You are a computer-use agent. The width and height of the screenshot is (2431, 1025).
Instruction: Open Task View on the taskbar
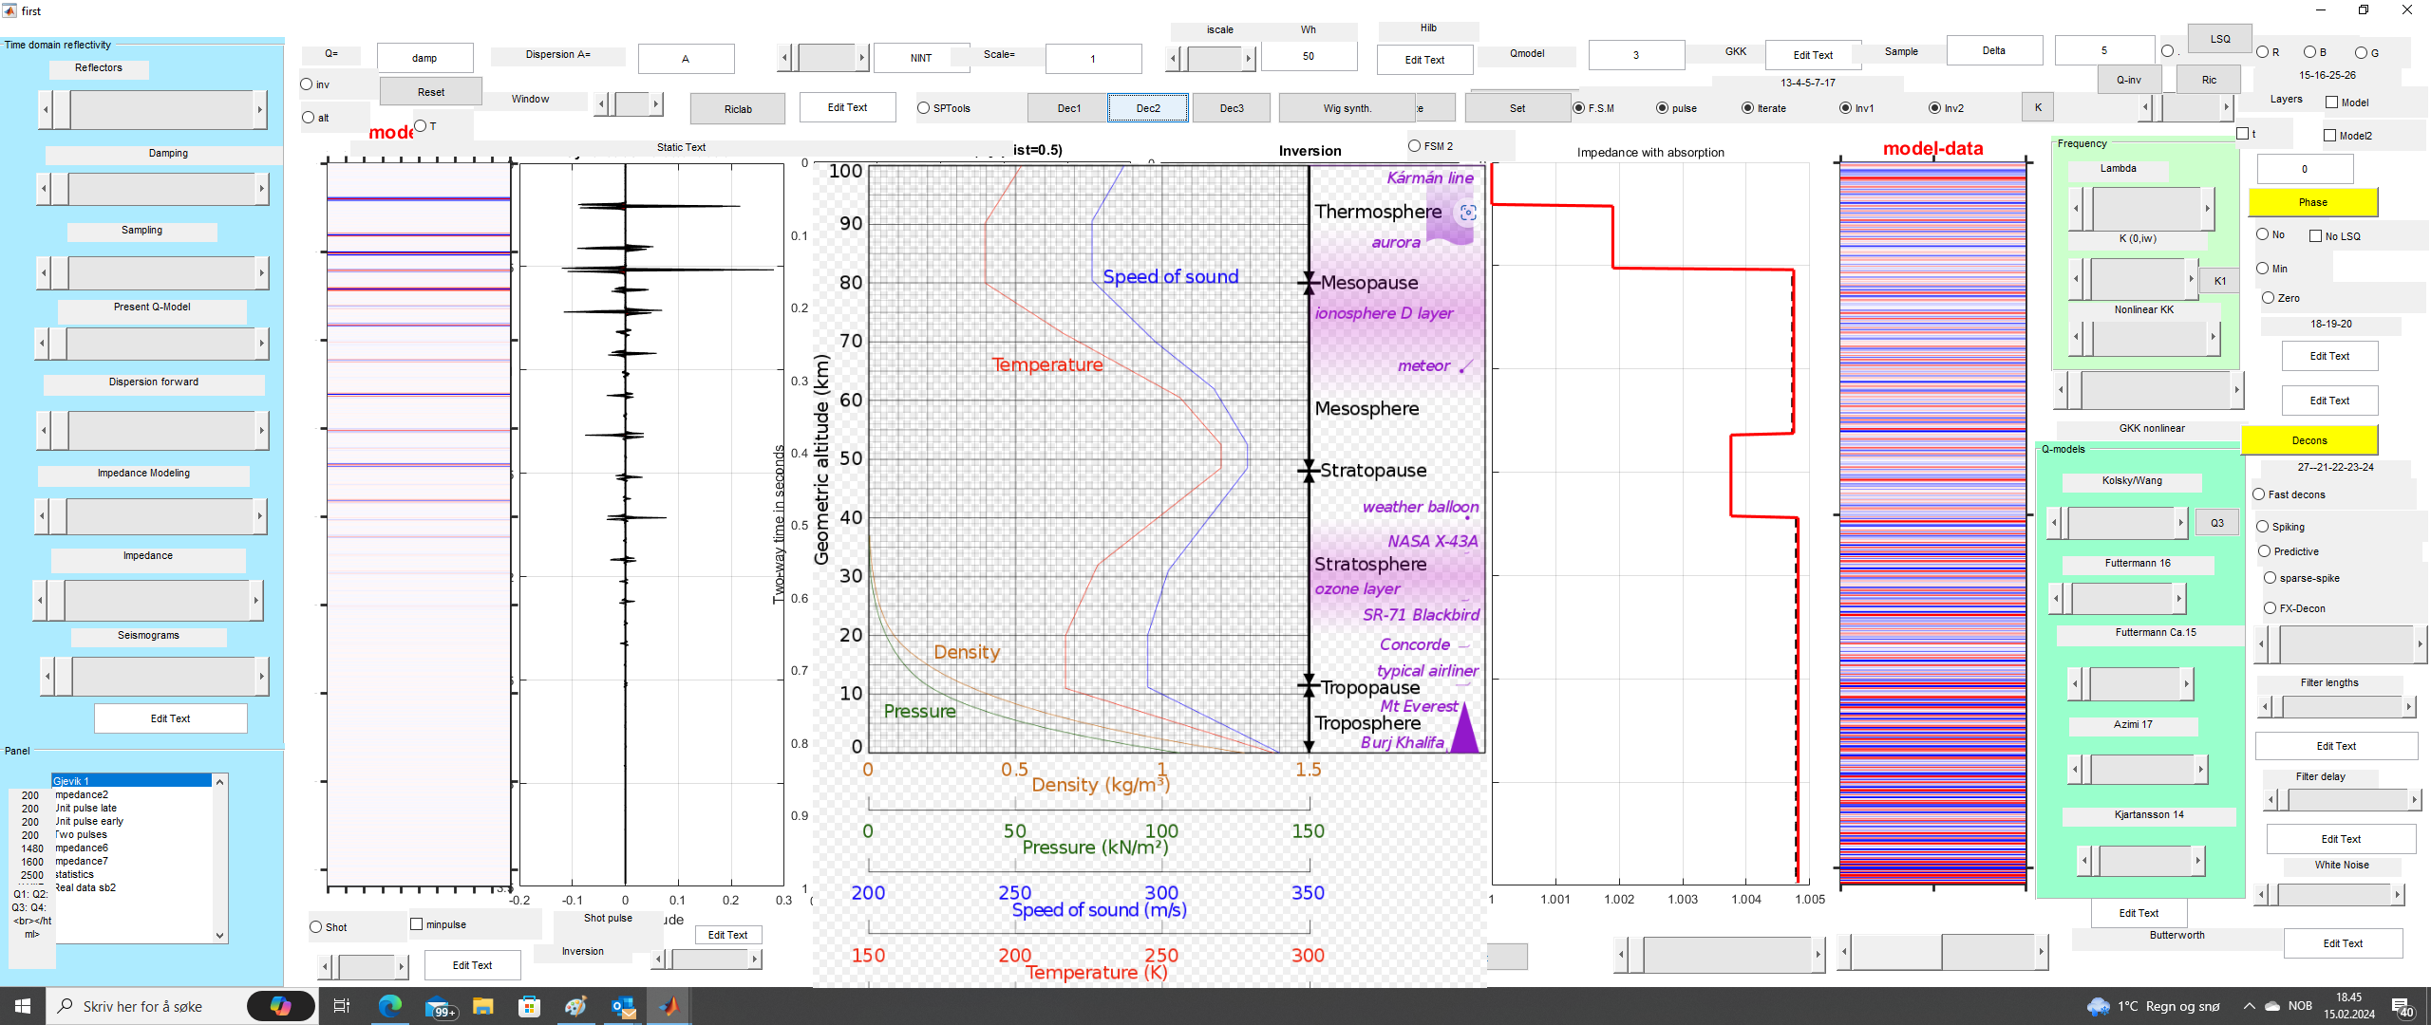click(342, 1006)
